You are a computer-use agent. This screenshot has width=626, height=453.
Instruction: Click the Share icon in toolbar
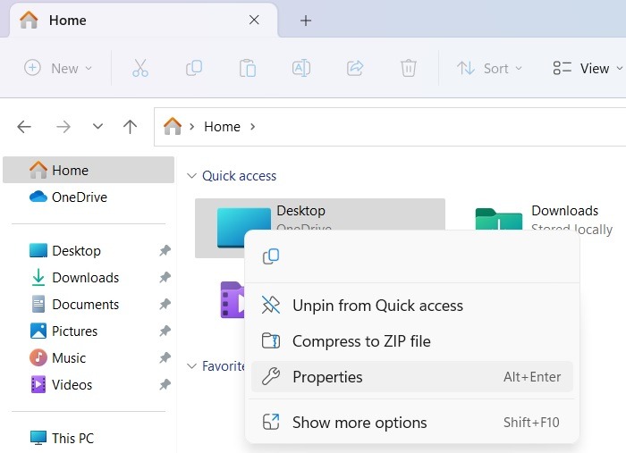[355, 68]
